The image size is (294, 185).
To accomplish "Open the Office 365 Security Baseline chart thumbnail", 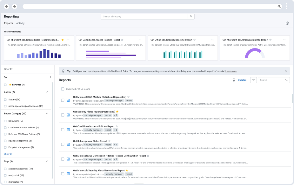I will pyautogui.click(x=183, y=54).
